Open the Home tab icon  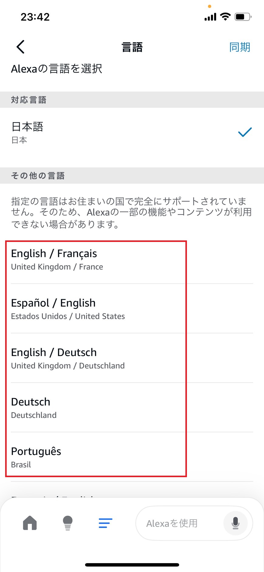point(29,523)
